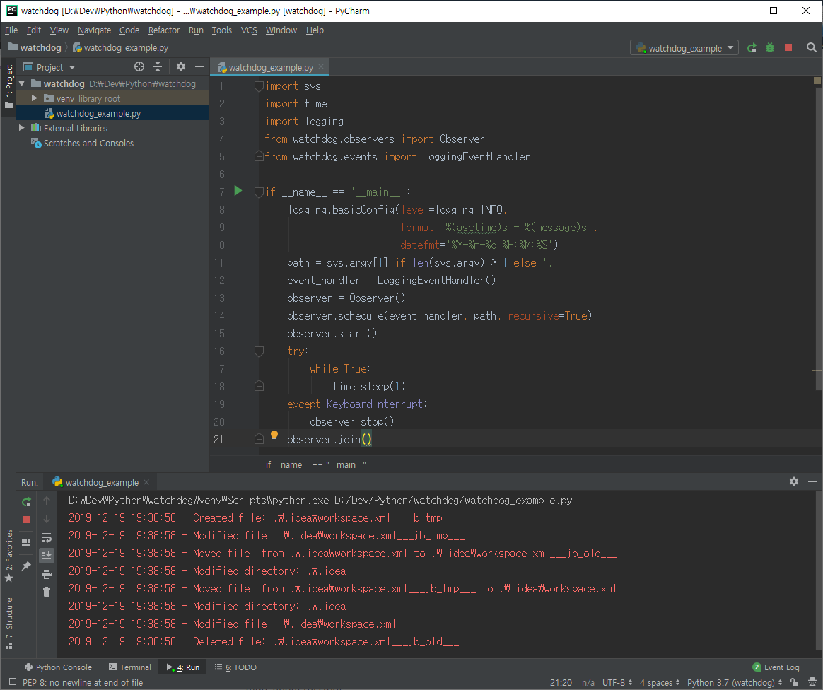Fold the if __name__ block at line 7
The image size is (823, 690).
pyautogui.click(x=259, y=192)
